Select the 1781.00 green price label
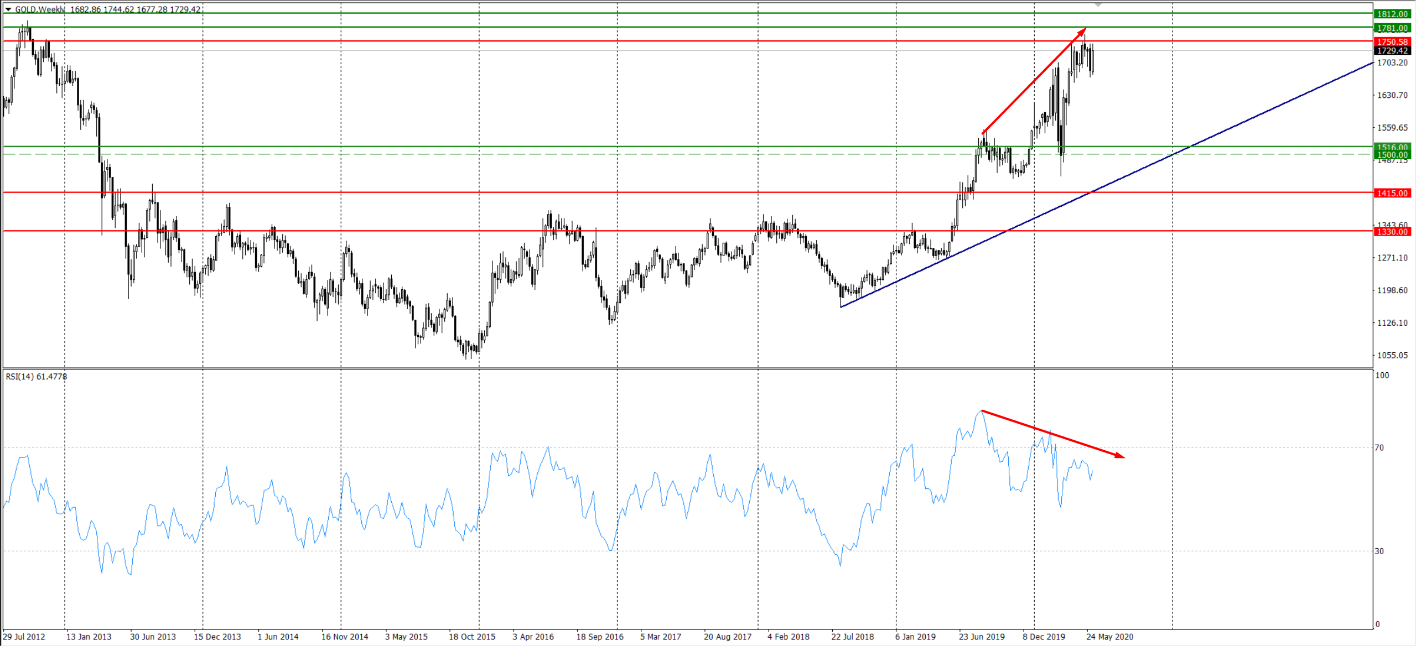1416x646 pixels. [x=1392, y=28]
